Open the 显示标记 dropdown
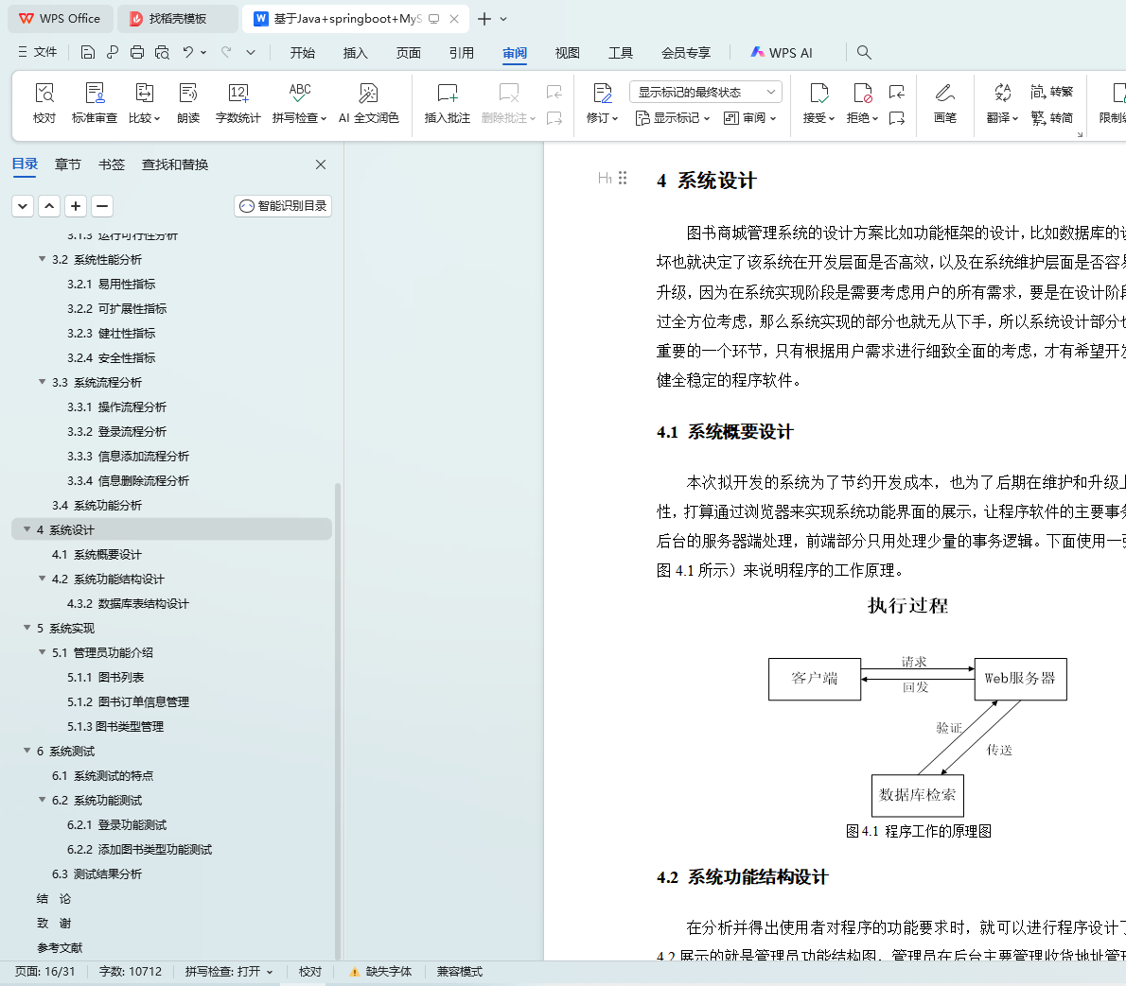Screen dimensions: 1126x986 673,117
